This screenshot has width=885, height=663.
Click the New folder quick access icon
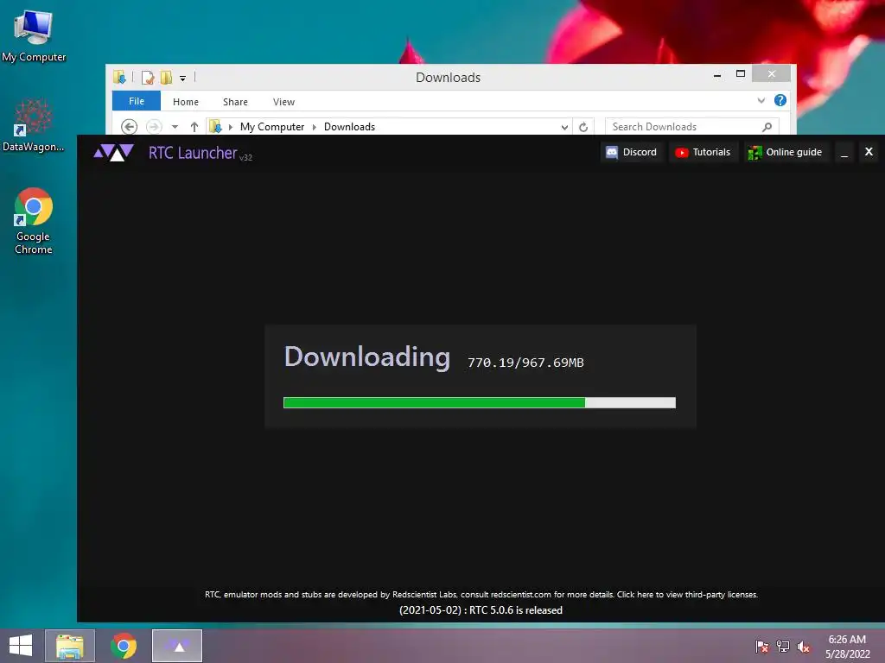click(x=166, y=77)
